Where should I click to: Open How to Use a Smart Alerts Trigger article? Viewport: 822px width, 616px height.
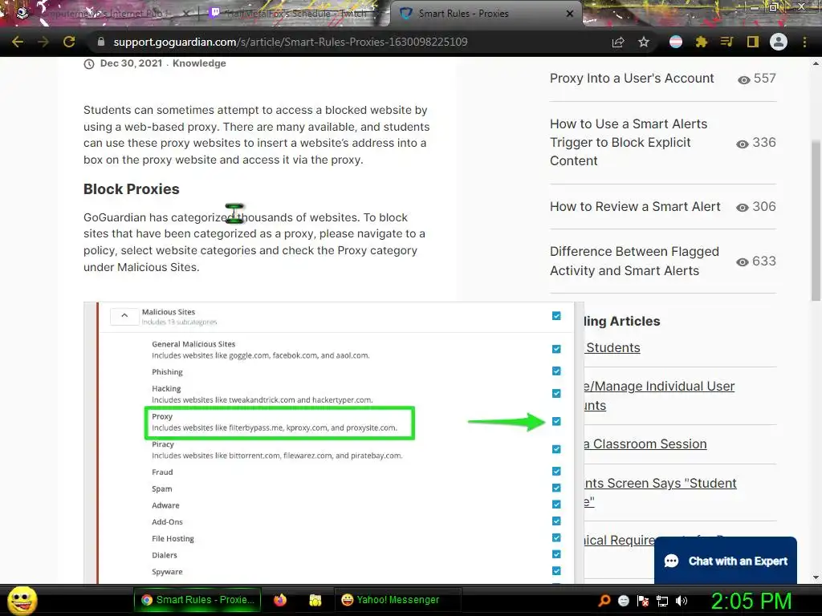(x=629, y=143)
